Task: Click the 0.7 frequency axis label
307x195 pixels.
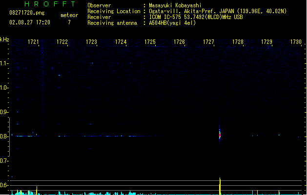Action: click(4, 161)
